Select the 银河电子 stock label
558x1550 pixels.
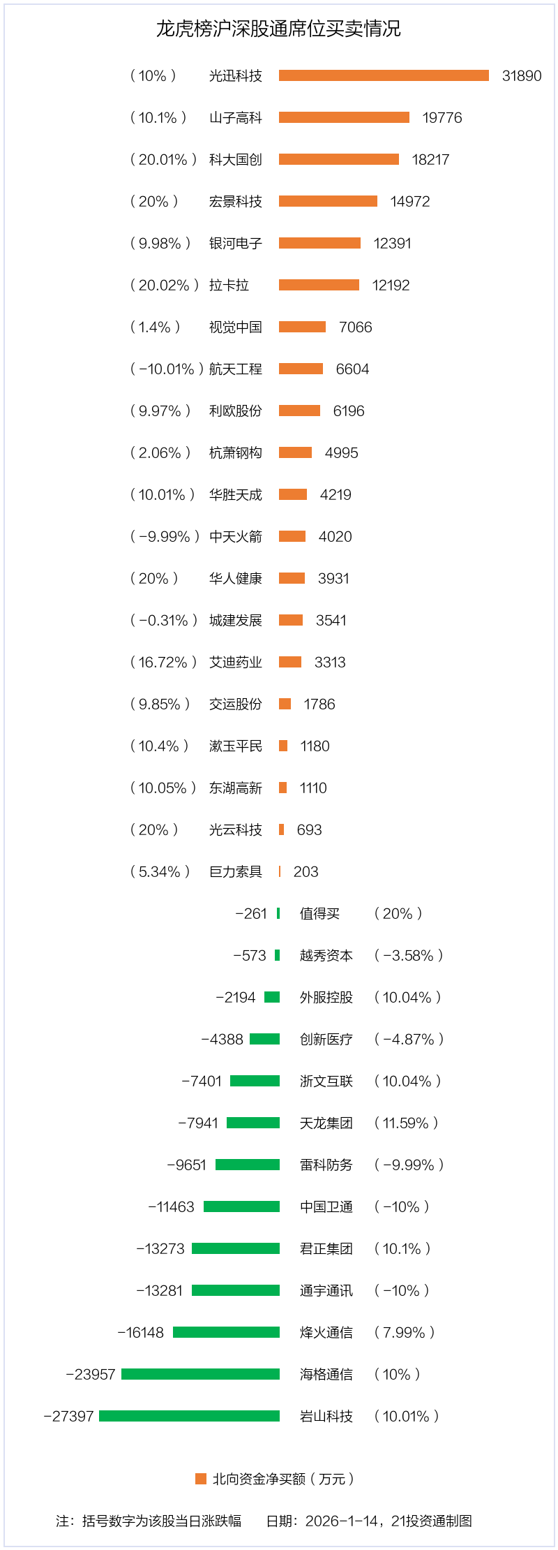coord(236,244)
